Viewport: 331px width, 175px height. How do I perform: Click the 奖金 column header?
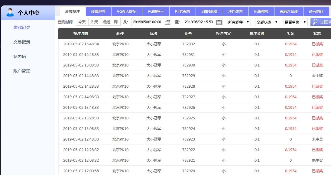pos(290,33)
